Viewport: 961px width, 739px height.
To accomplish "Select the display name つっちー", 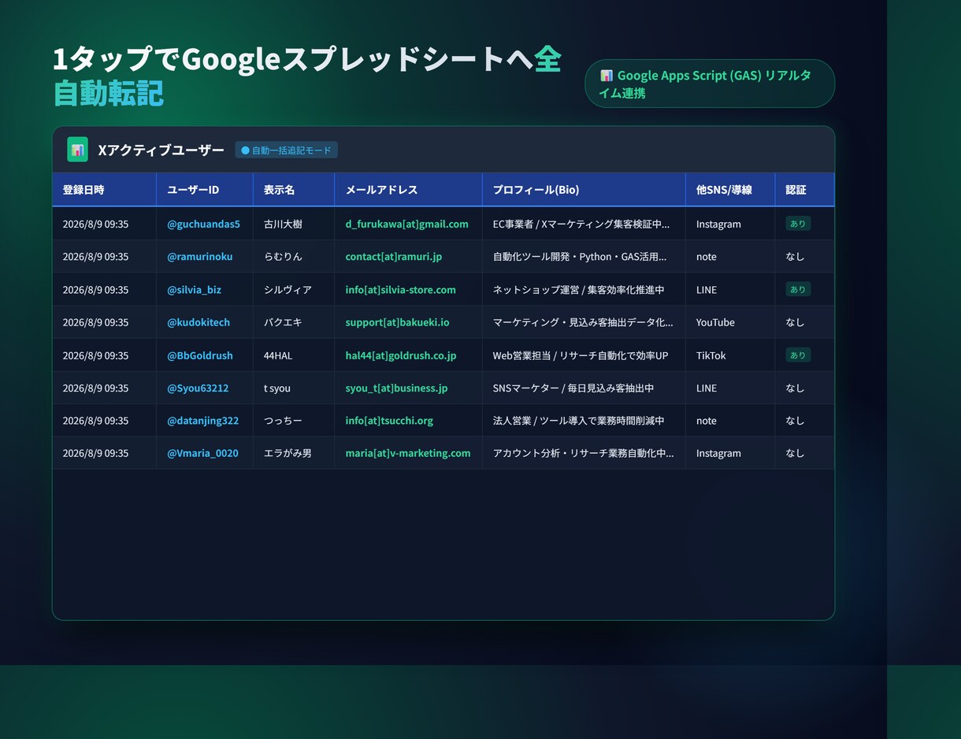I will pyautogui.click(x=283, y=421).
